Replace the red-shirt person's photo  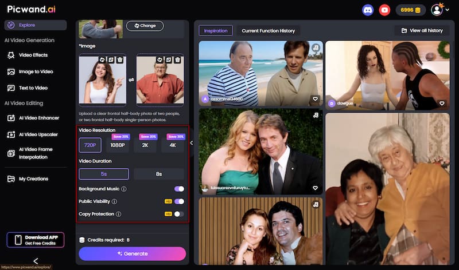160,60
